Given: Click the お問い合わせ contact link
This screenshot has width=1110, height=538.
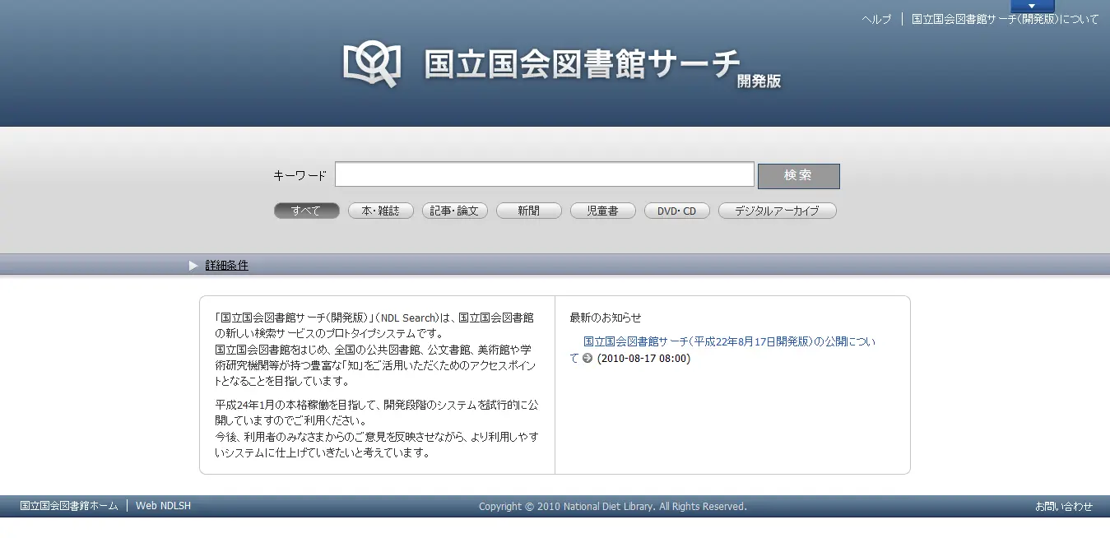Looking at the screenshot, I should tap(1063, 507).
